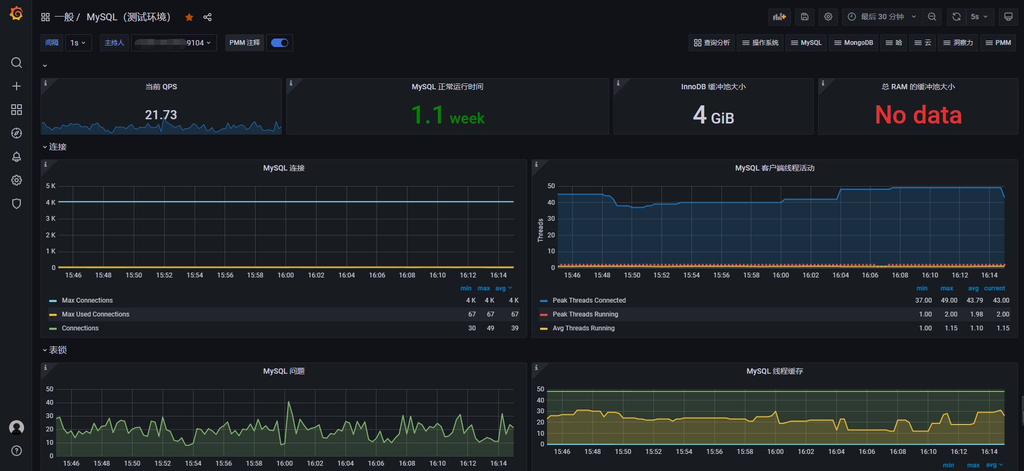Image resolution: width=1024 pixels, height=471 pixels.
Task: Open the server admin shield icon
Action: [x=17, y=204]
